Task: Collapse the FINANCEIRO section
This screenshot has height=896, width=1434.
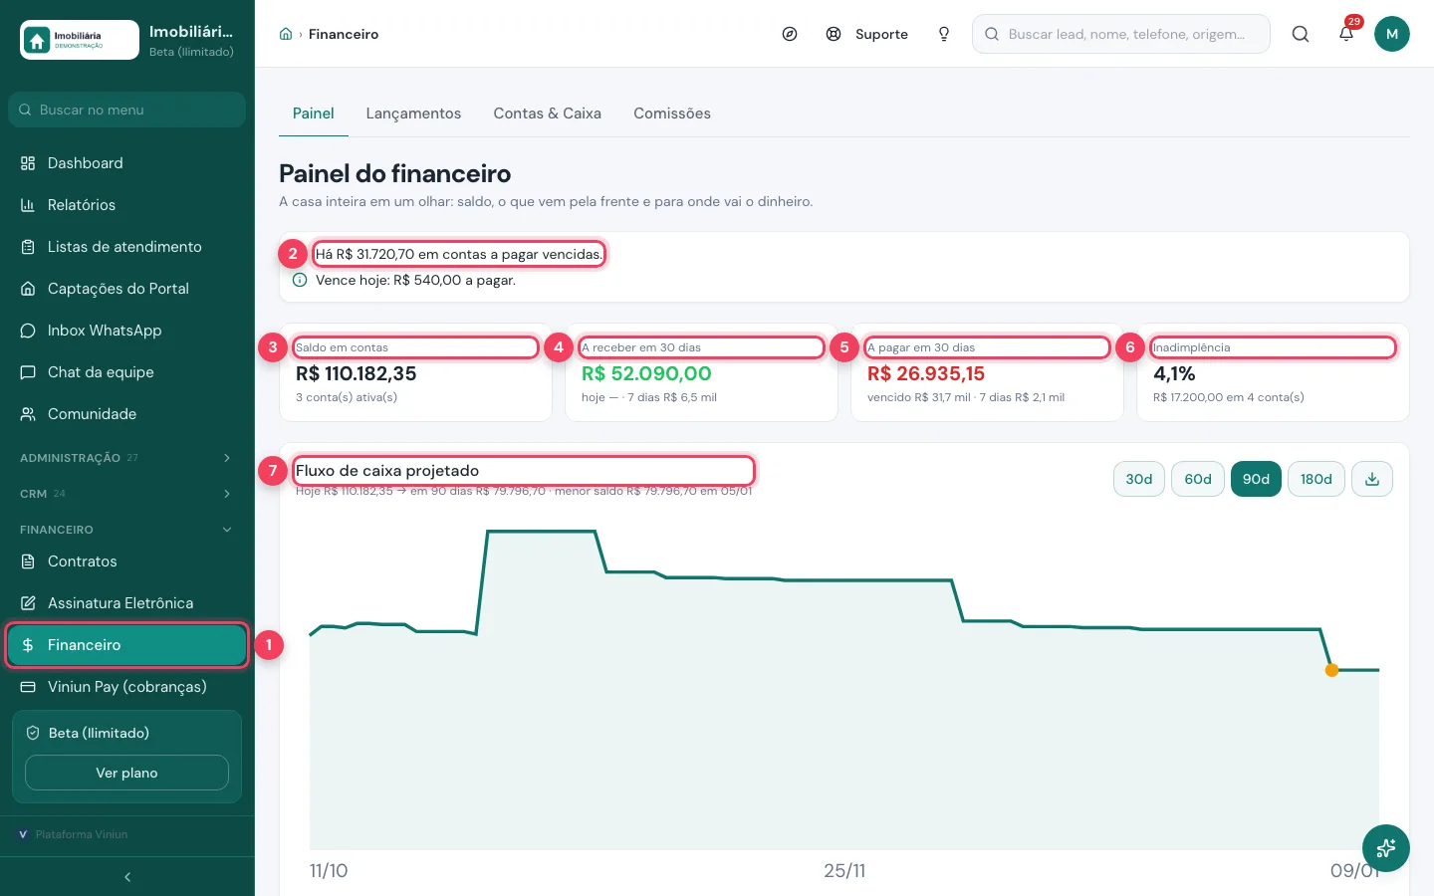Action: pyautogui.click(x=127, y=530)
